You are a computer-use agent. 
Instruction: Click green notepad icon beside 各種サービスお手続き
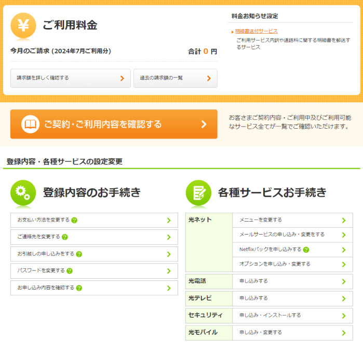(x=198, y=193)
